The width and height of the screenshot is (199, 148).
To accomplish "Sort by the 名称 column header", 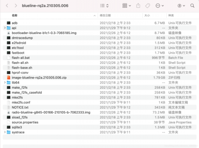I will pyautogui.click(x=15, y=16).
